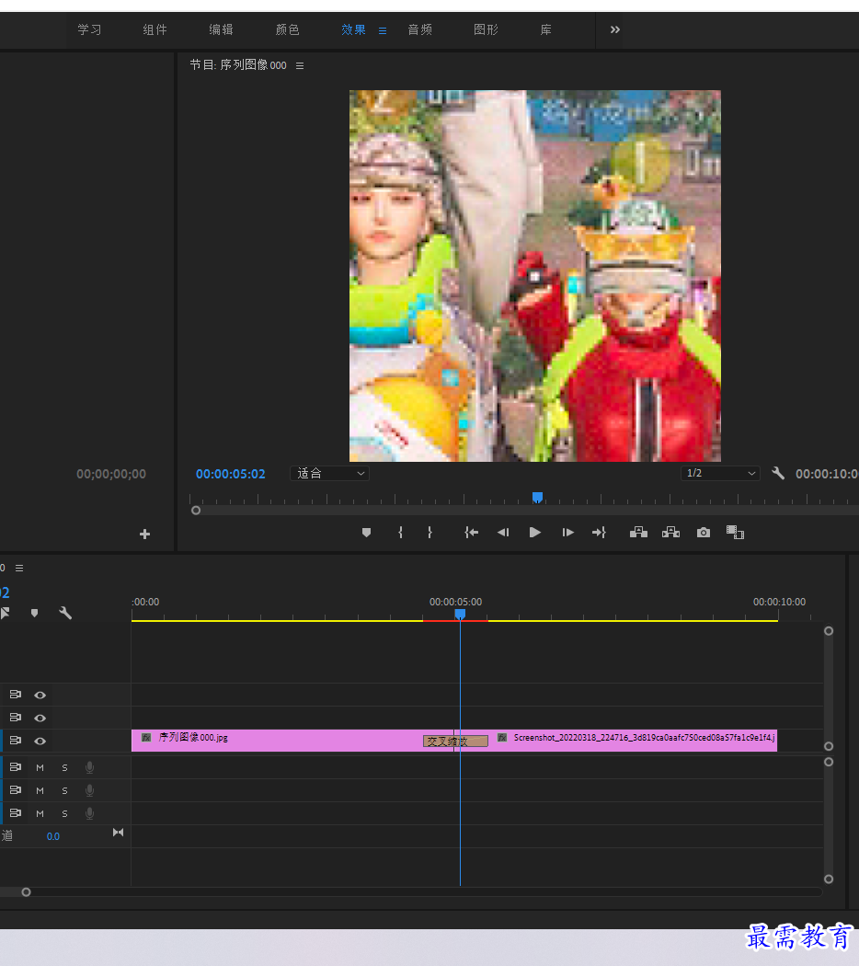
Task: Mute the second audio track
Action: 40,790
